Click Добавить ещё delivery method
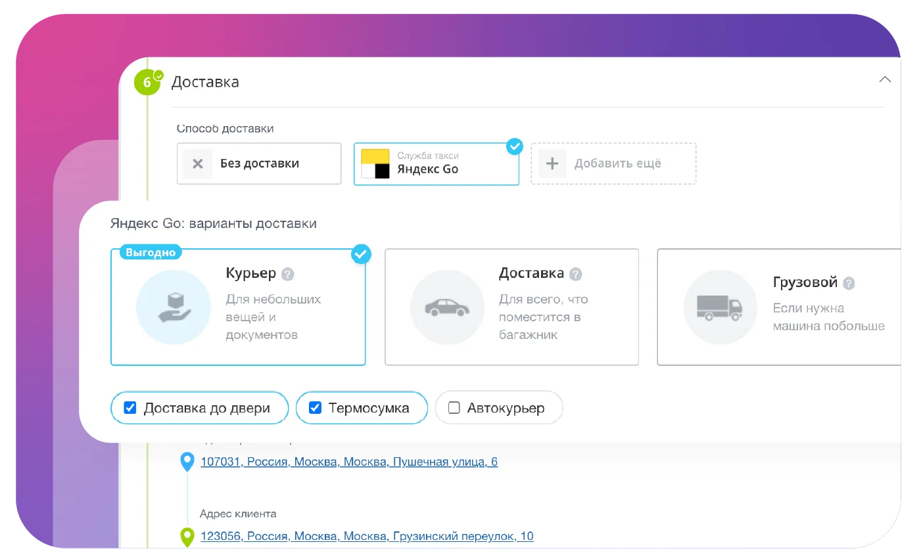The image size is (921, 559). [613, 164]
